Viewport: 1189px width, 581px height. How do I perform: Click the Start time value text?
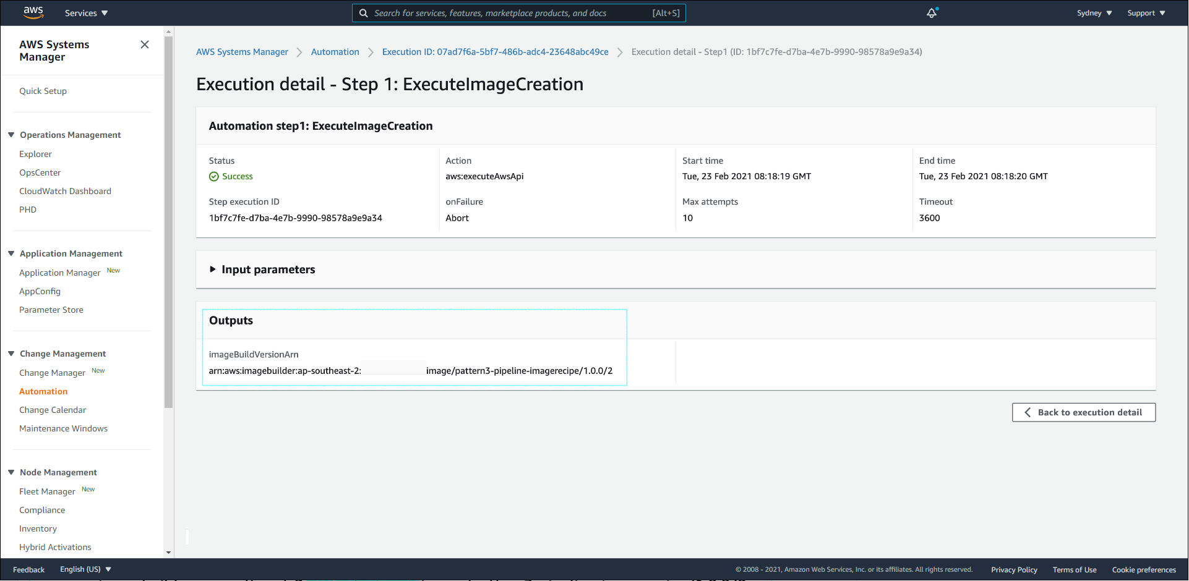747,176
